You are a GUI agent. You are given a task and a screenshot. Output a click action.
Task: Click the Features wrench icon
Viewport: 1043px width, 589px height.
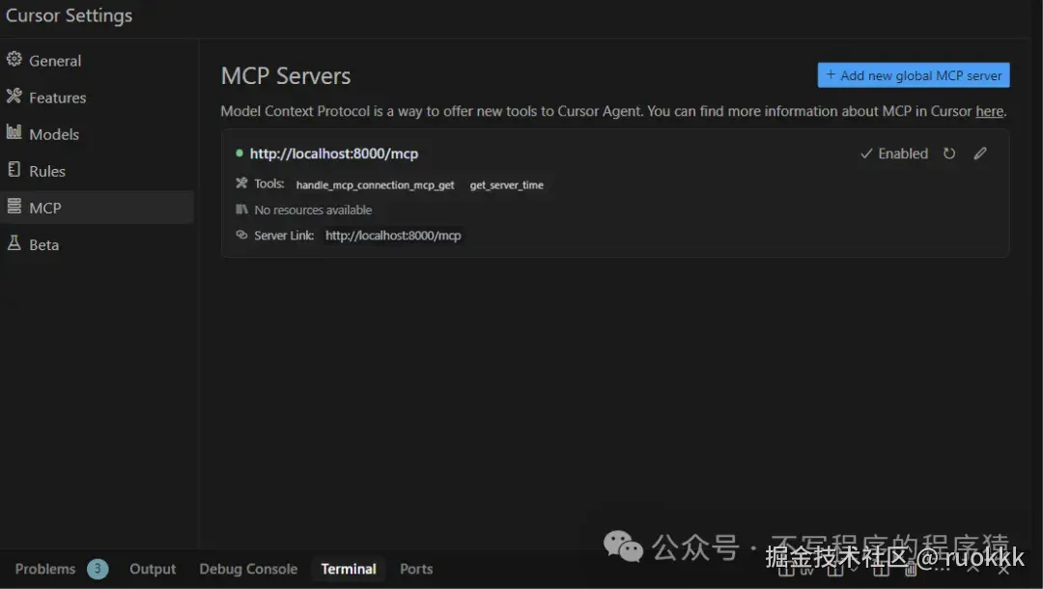coord(14,97)
